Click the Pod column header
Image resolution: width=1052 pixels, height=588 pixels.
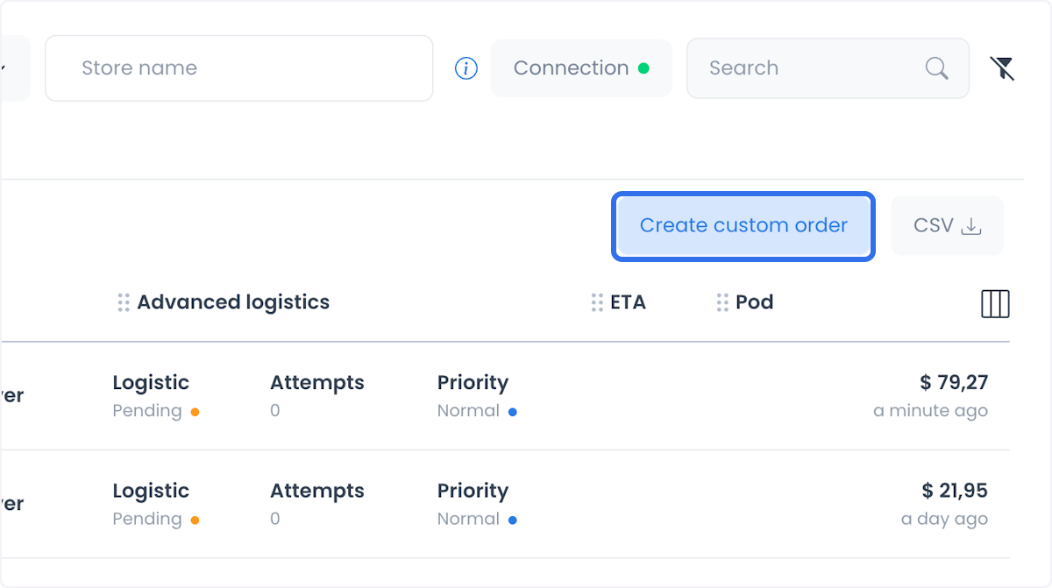[x=754, y=302]
